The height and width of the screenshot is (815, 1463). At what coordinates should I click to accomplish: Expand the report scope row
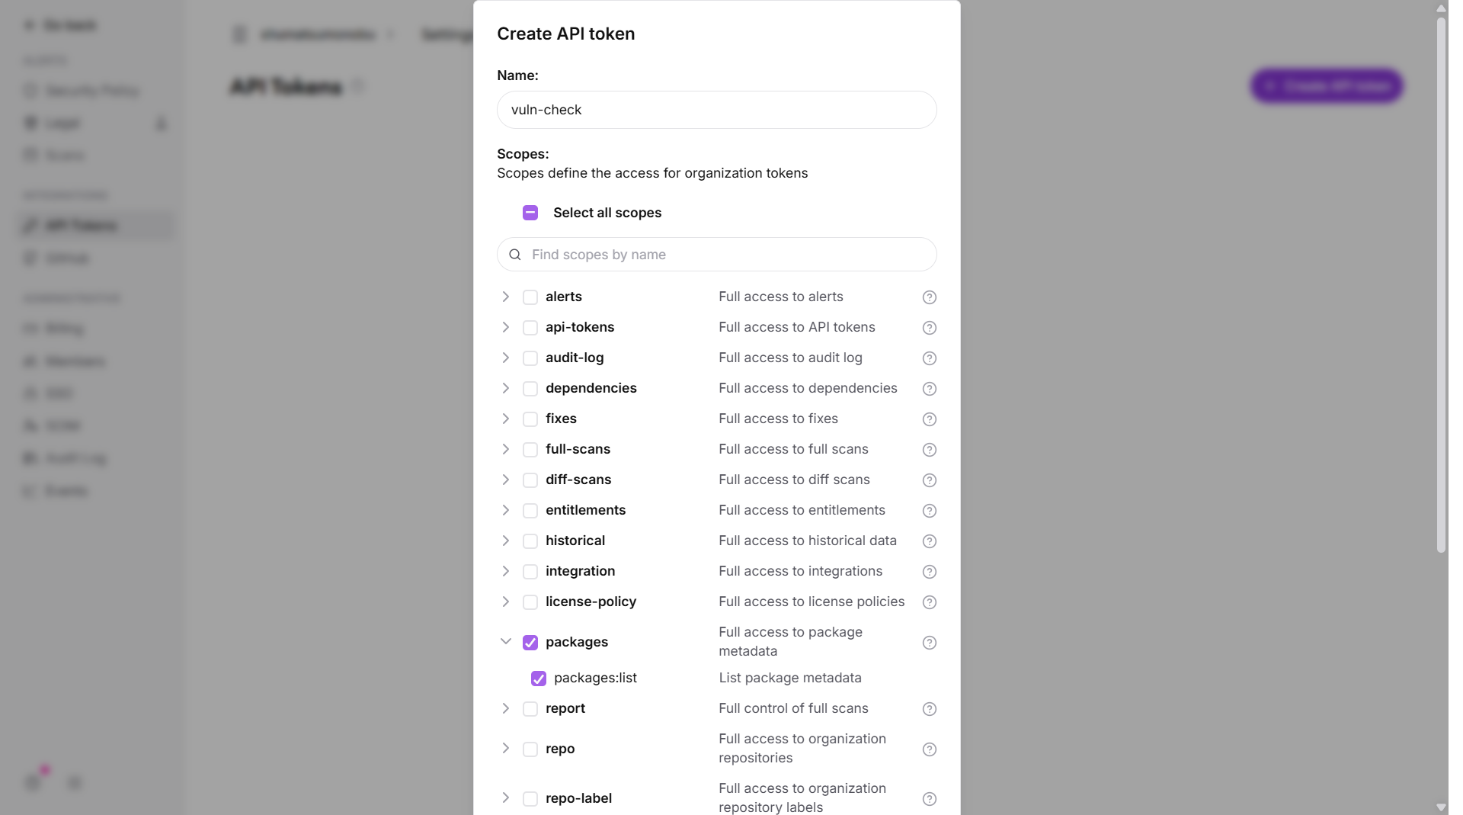[505, 708]
